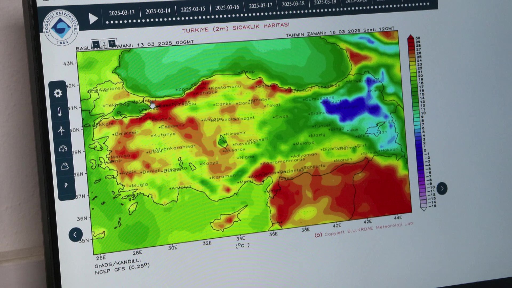Click the TAHMIN ZAMANI forecast time text

[340, 32]
